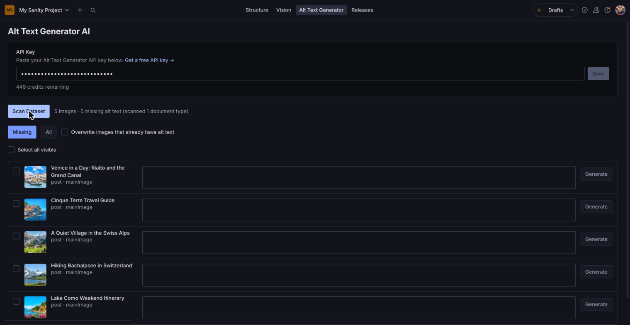The height and width of the screenshot is (325, 630).
Task: Click the alt text field for Venice in a Day
Action: (359, 177)
